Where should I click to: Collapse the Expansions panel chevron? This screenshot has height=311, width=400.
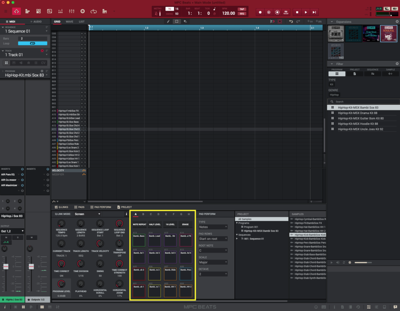pyautogui.click(x=332, y=22)
